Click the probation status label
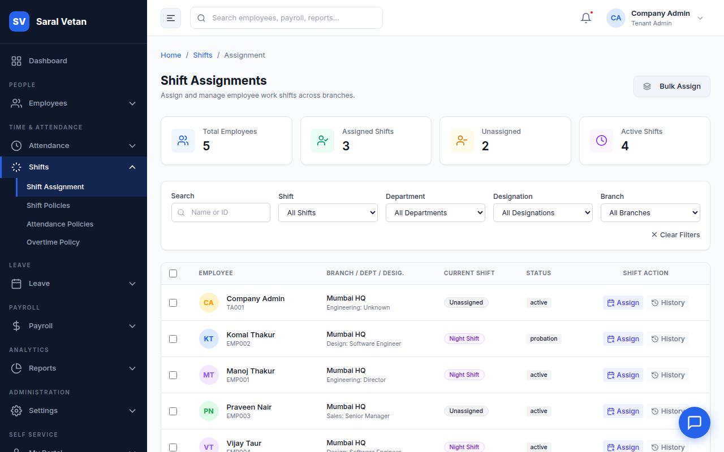The image size is (724, 452). click(x=544, y=339)
